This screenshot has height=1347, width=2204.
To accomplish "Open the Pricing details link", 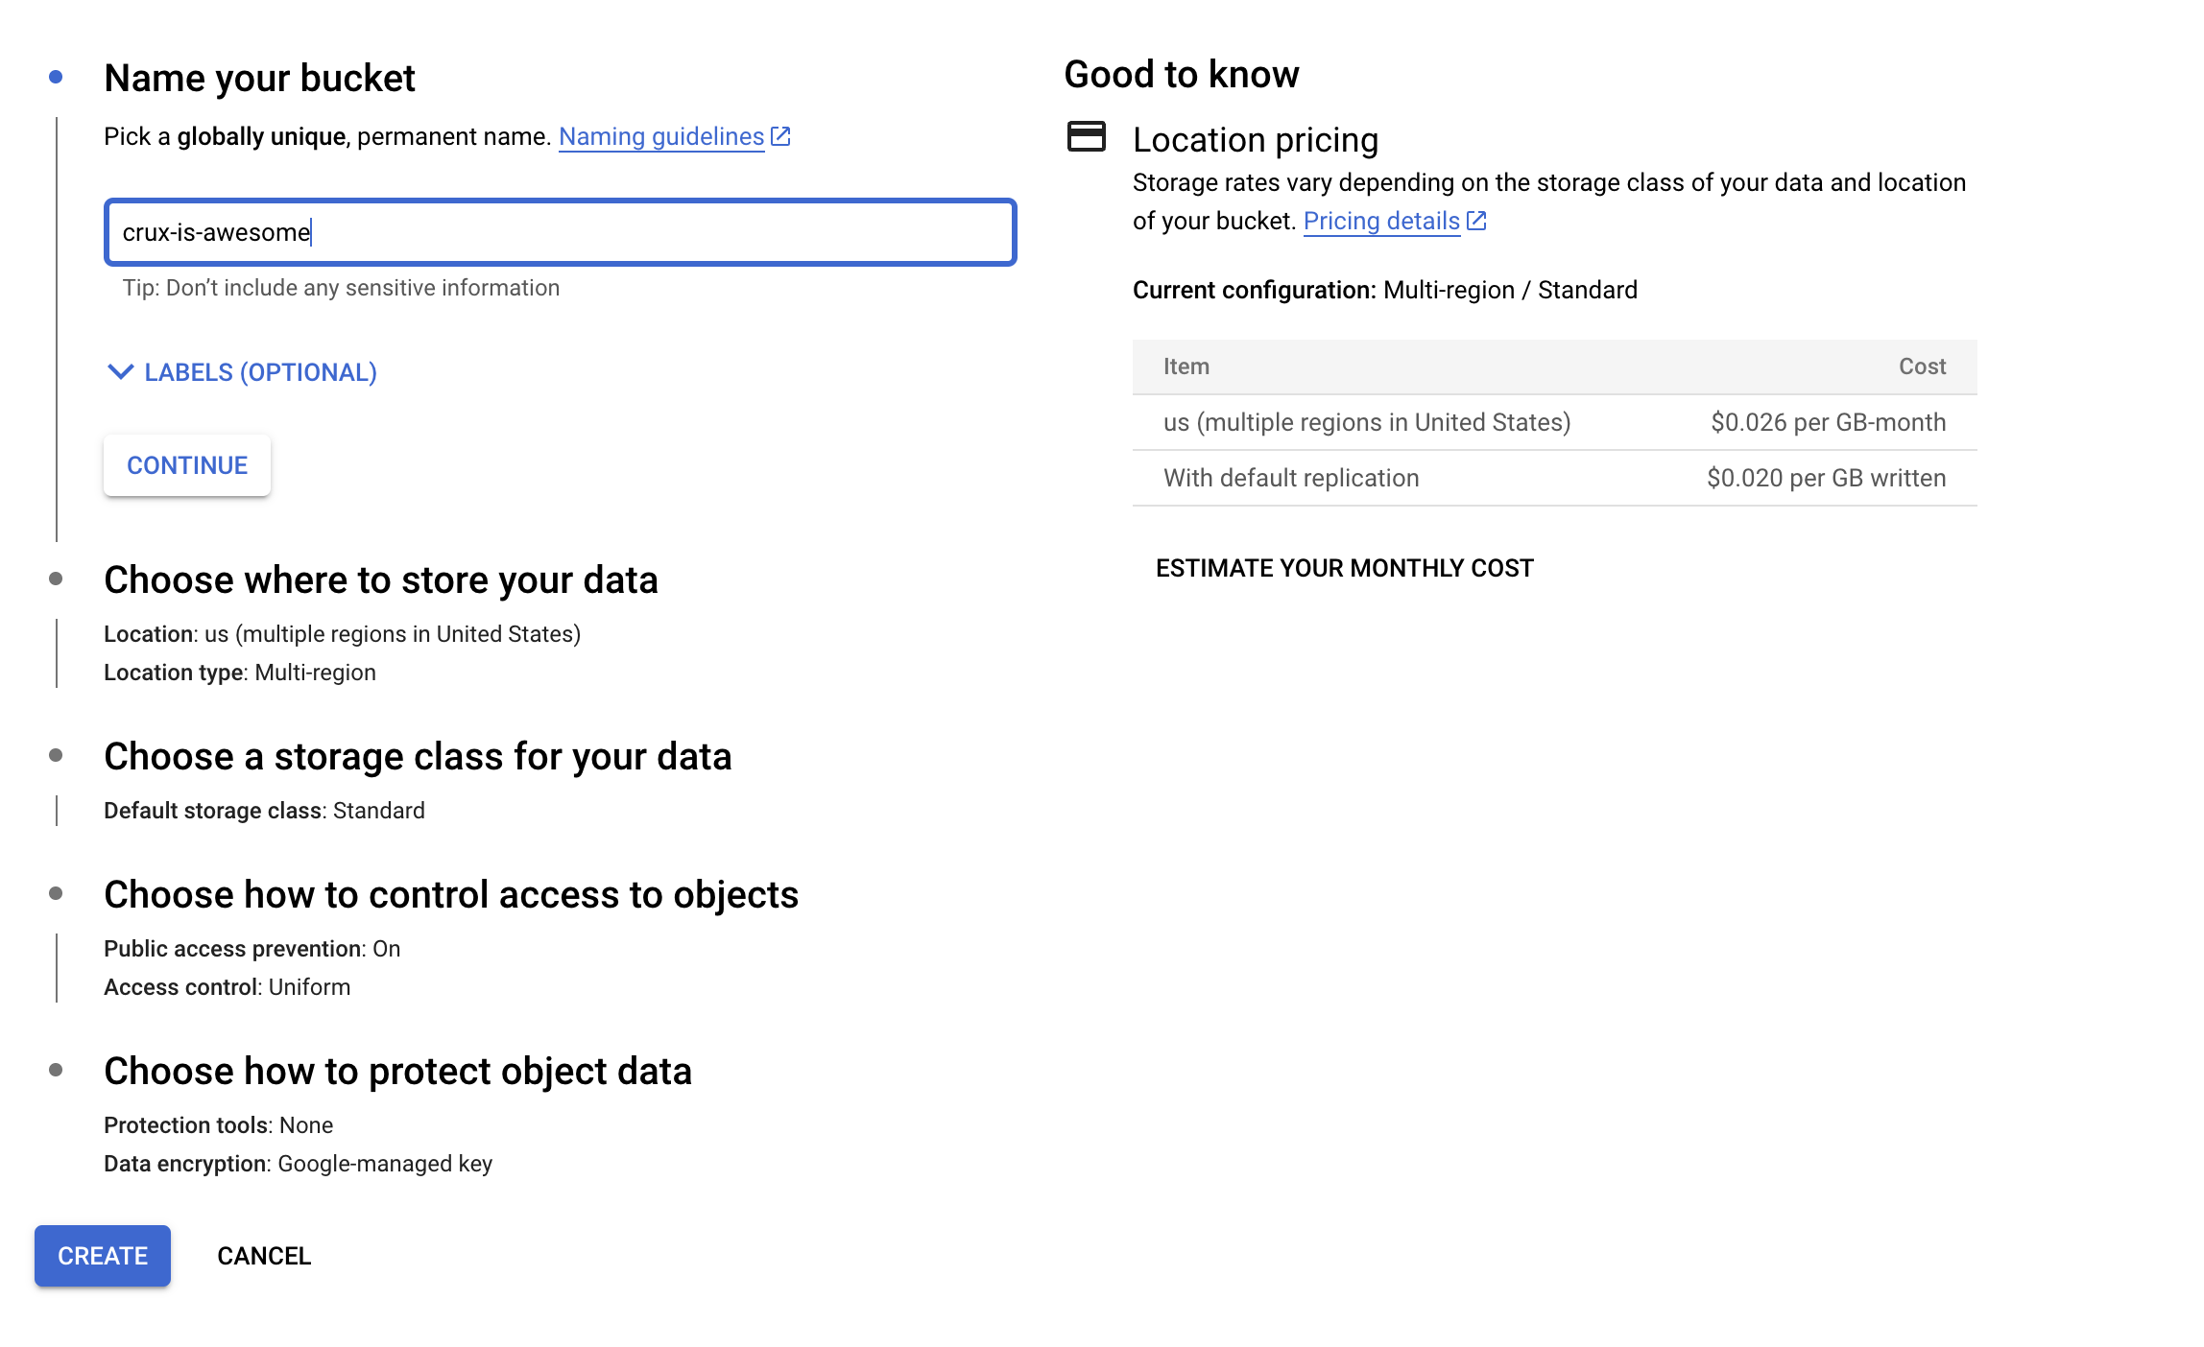I will (x=1381, y=222).
